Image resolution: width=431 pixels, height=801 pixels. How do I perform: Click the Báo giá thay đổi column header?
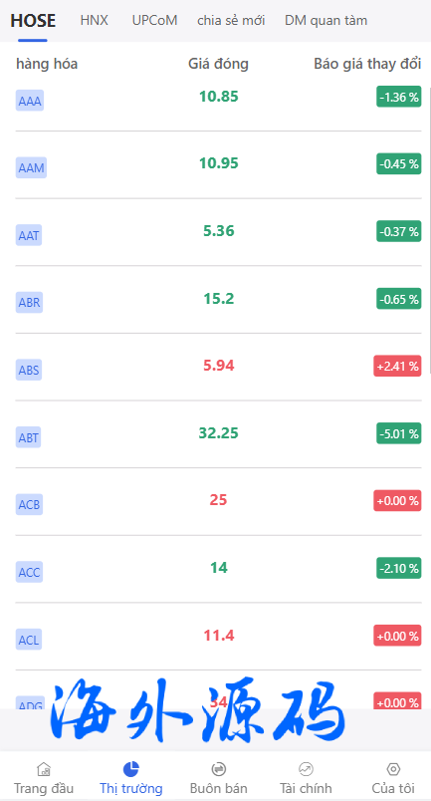pyautogui.click(x=367, y=64)
